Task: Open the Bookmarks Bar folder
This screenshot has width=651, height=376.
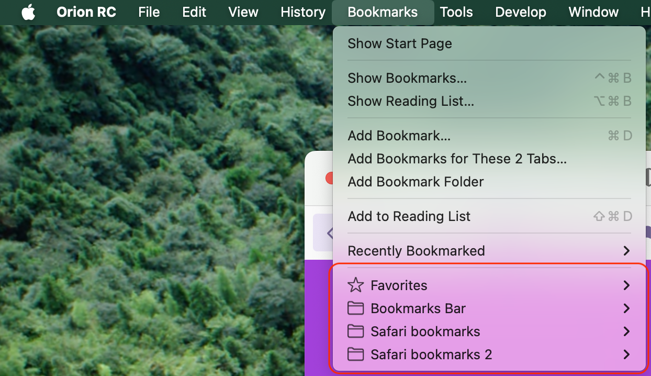Action: click(489, 308)
